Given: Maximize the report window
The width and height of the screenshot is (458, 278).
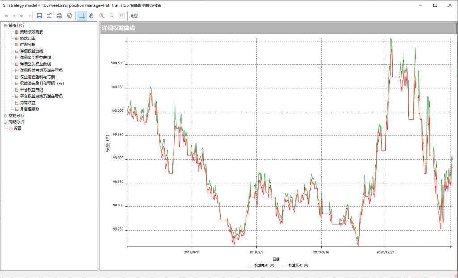Looking at the screenshot, I should [x=435, y=5].
